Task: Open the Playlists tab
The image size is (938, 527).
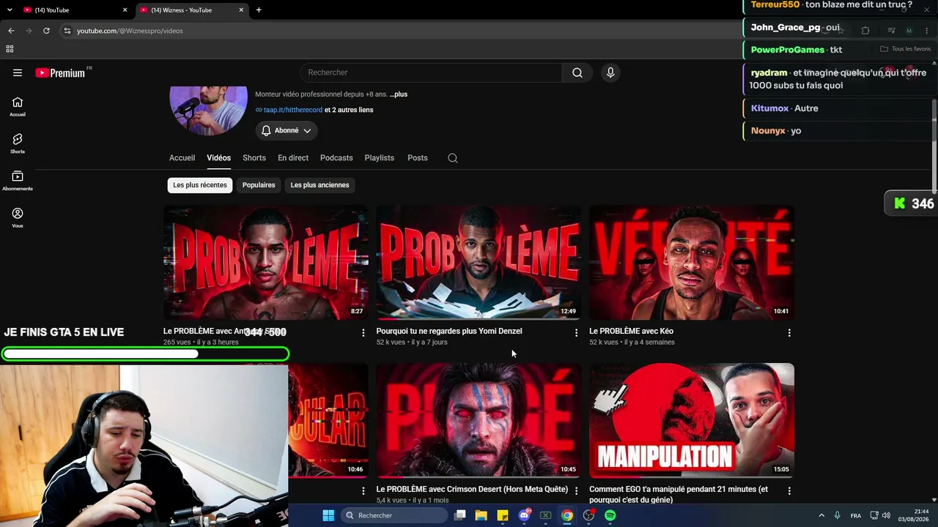Action: click(380, 158)
